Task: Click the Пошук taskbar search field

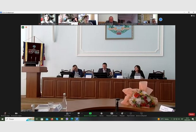Action: (20, 119)
